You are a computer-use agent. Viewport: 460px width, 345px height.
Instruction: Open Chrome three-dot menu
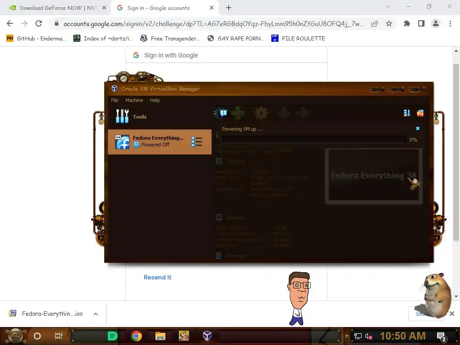450,23
